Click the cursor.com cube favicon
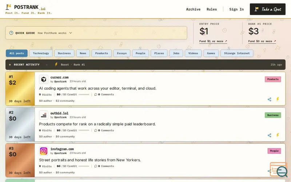Image resolution: width=291 pixels, height=182 pixels. click(44, 79)
